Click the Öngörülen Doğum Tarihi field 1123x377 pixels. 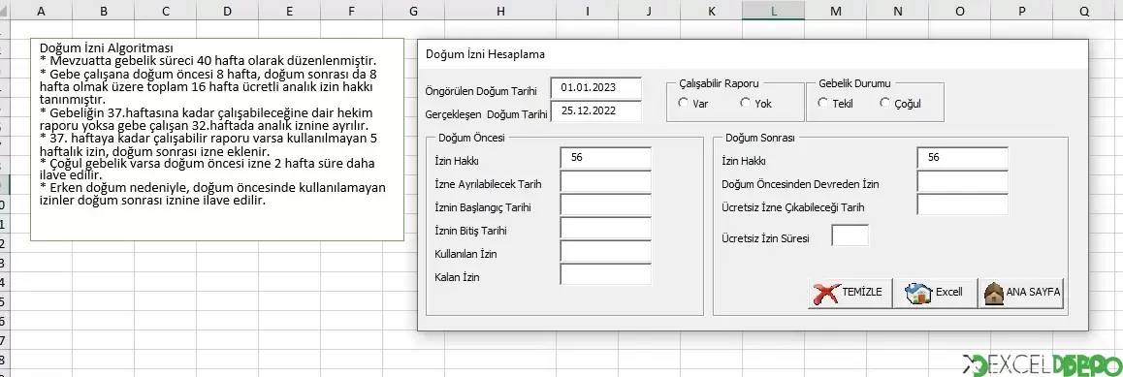click(595, 88)
